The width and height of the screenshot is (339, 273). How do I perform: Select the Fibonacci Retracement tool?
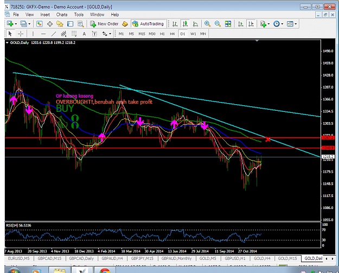pos(74,34)
